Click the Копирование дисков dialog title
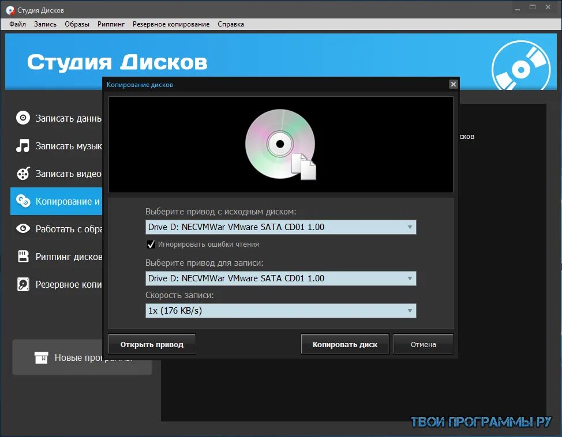This screenshot has width=562, height=437. click(x=140, y=85)
